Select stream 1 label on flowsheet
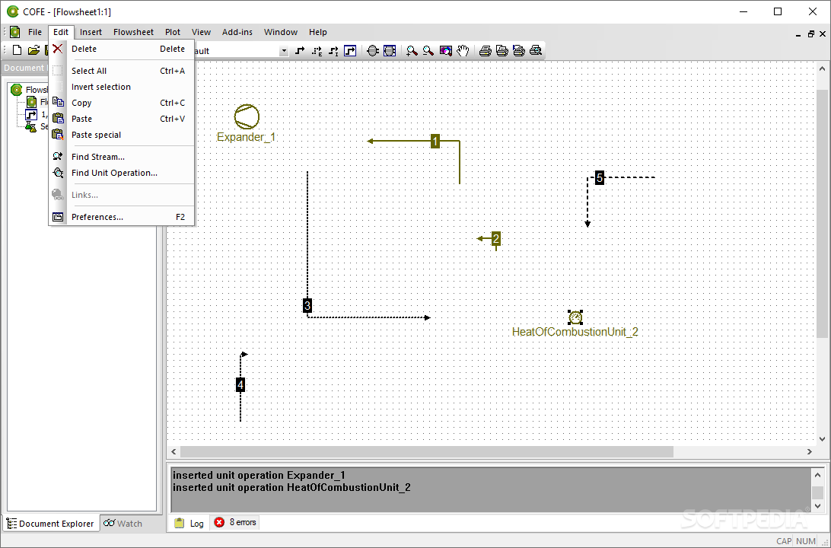Screen dimensions: 831x548 click(x=435, y=141)
